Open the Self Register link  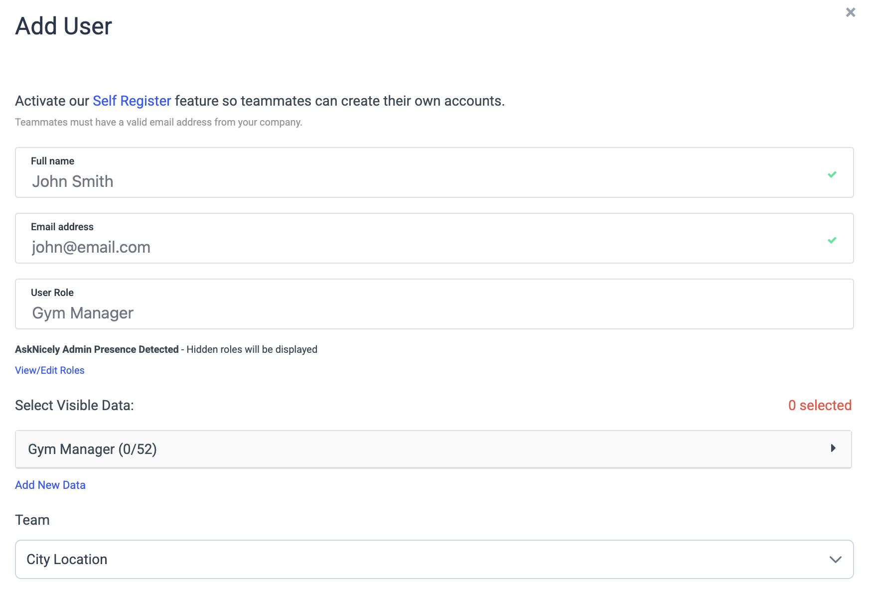point(132,101)
